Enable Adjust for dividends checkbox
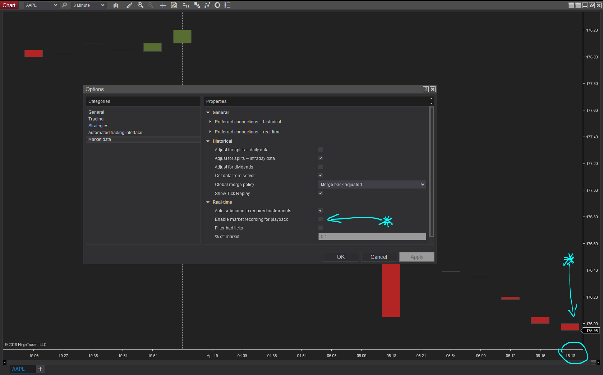The height and width of the screenshot is (375, 603). tap(321, 167)
